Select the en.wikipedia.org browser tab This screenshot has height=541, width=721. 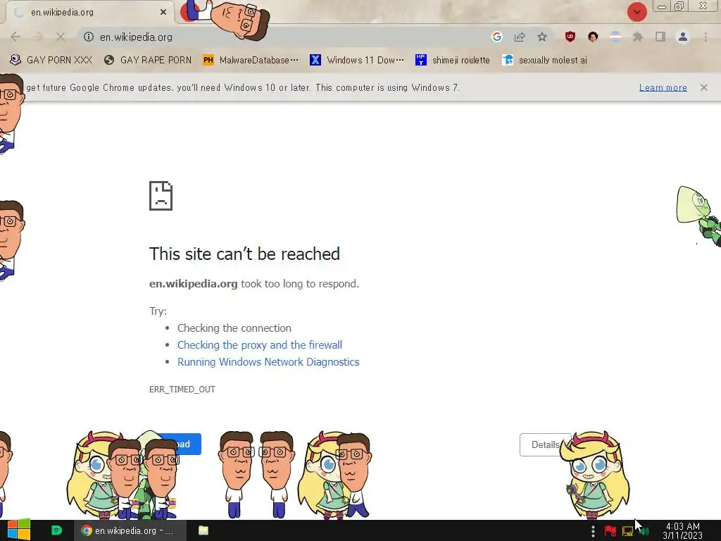pos(89,12)
